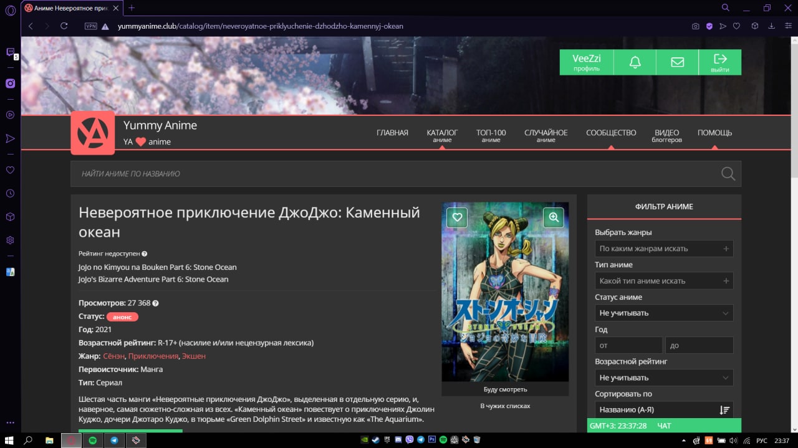Open the Windows Start menu
The width and height of the screenshot is (798, 448).
[x=9, y=440]
